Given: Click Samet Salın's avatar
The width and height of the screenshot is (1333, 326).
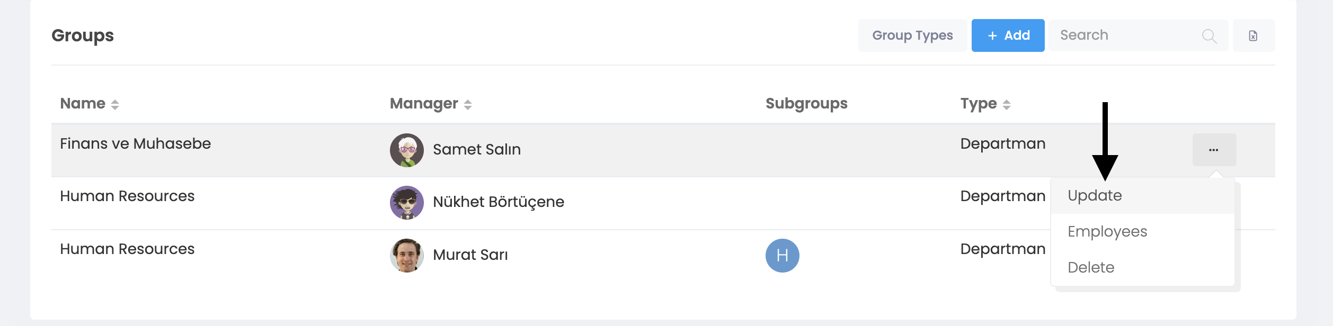Looking at the screenshot, I should pyautogui.click(x=407, y=150).
